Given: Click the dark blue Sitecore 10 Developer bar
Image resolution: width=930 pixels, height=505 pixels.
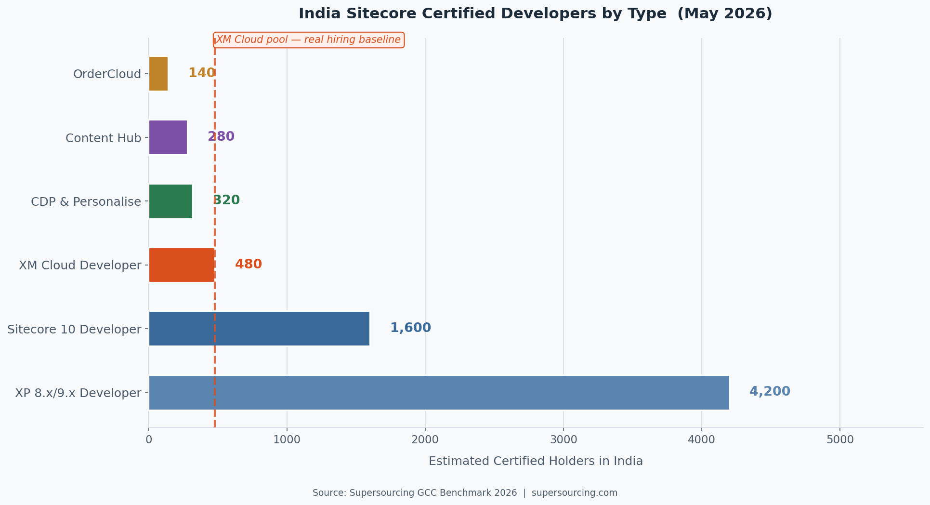Looking at the screenshot, I should pos(259,329).
